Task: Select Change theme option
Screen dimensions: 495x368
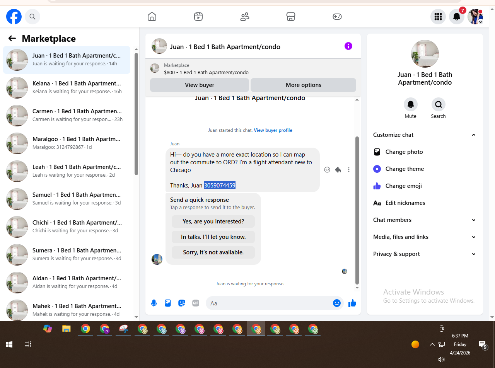Action: pyautogui.click(x=425, y=169)
